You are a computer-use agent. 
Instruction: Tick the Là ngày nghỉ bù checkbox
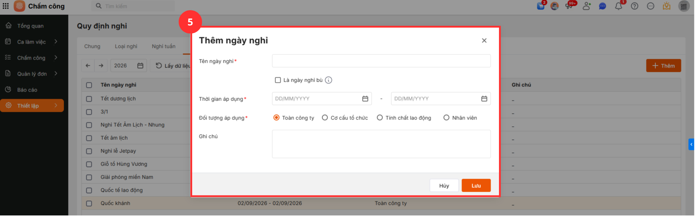[x=278, y=80]
